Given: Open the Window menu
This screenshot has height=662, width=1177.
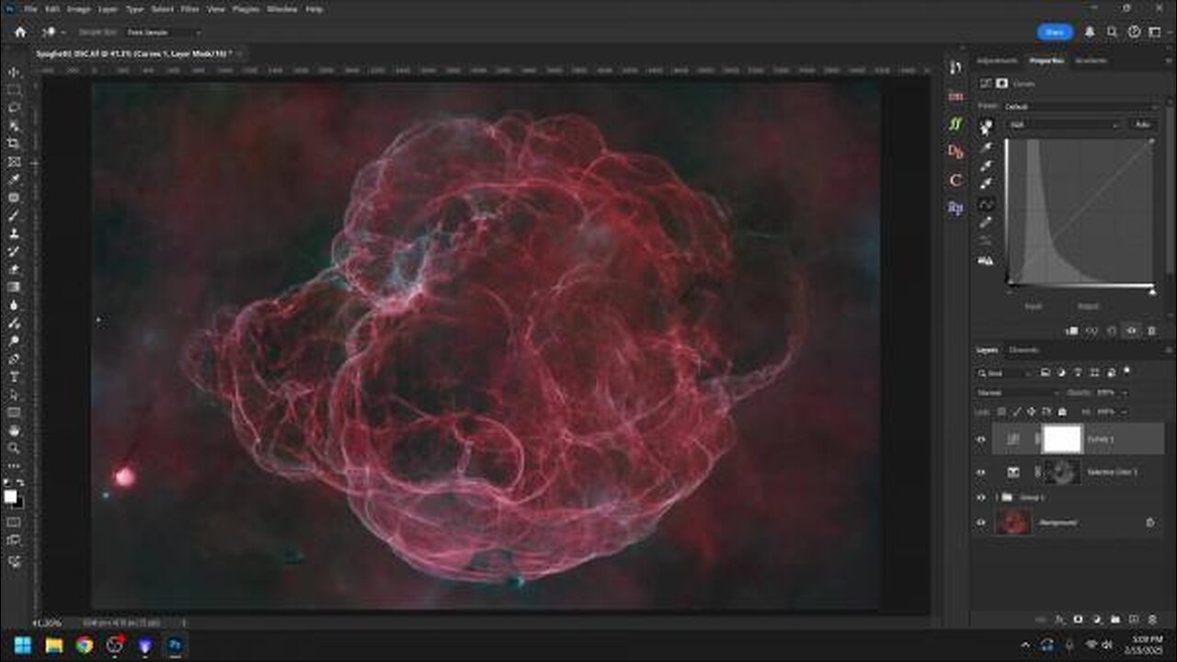Looking at the screenshot, I should [280, 8].
